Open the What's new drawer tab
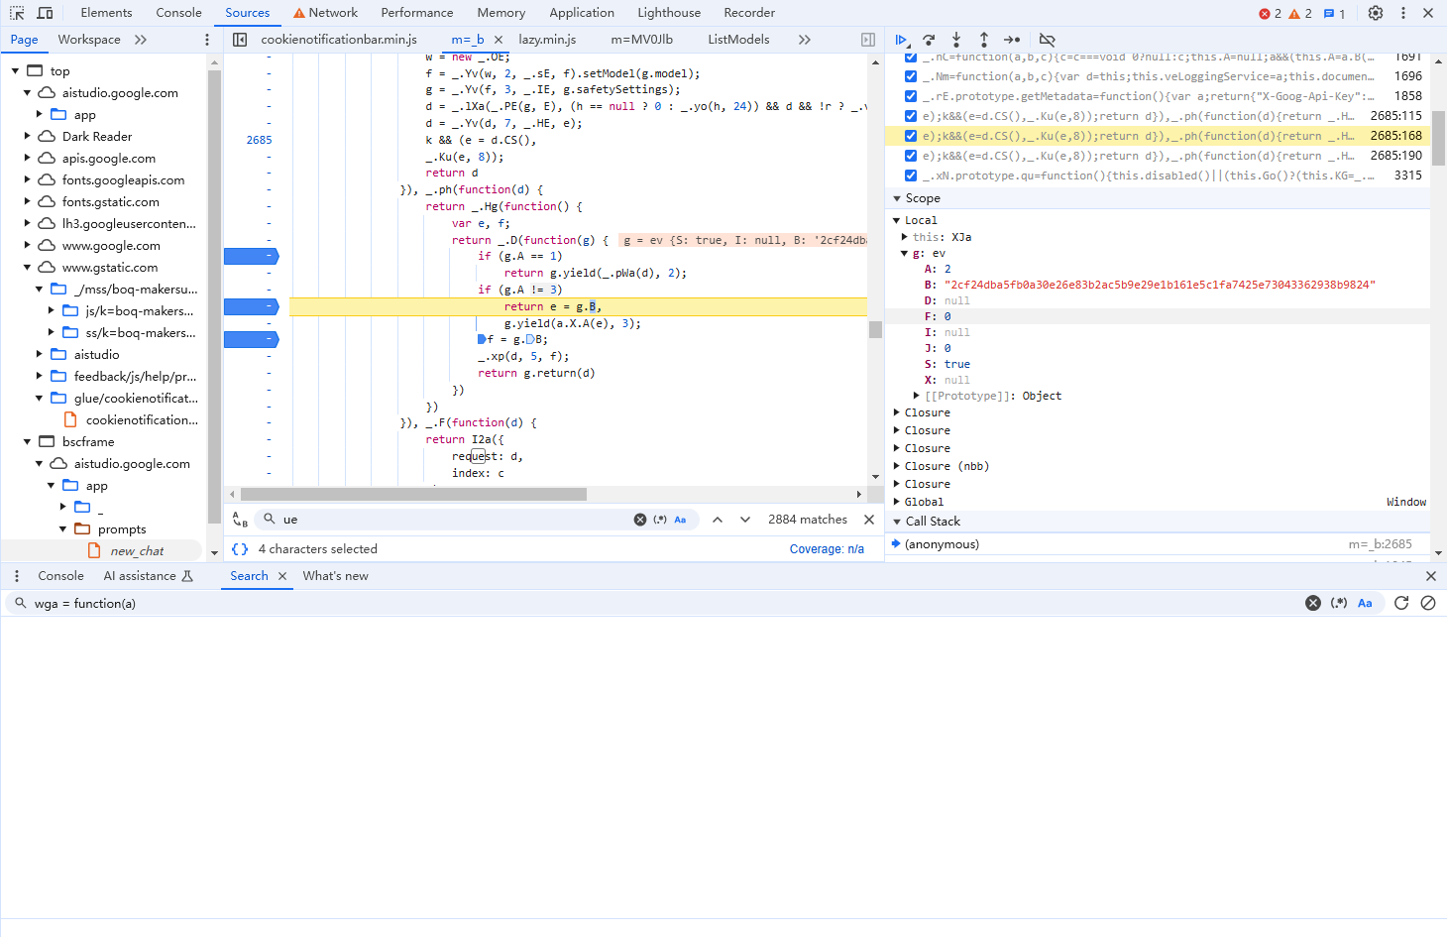Screen dimensions: 1447x937 [336, 576]
